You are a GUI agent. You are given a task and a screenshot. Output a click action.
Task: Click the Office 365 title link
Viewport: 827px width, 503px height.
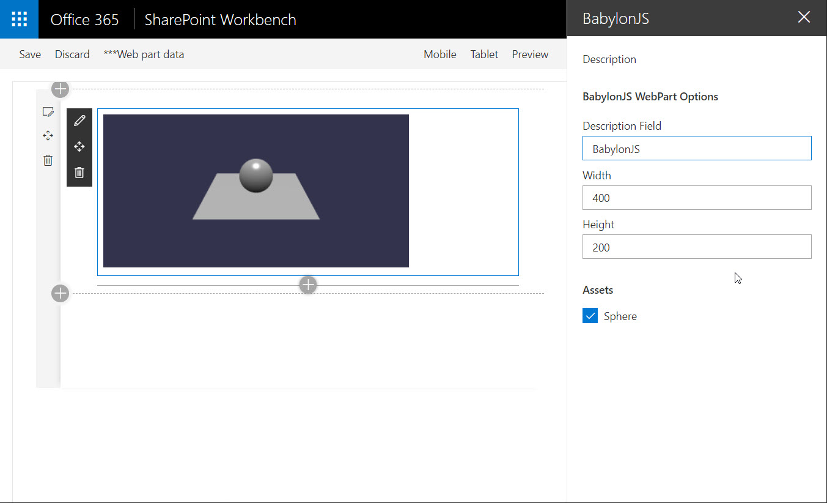(84, 20)
